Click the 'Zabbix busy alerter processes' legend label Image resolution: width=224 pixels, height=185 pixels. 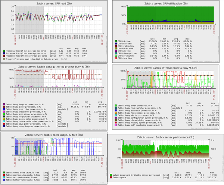coord(136,115)
